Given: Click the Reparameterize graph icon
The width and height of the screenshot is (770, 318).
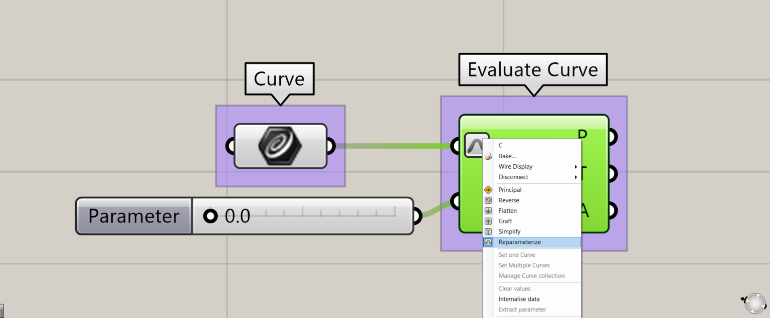Looking at the screenshot, I should click(488, 242).
